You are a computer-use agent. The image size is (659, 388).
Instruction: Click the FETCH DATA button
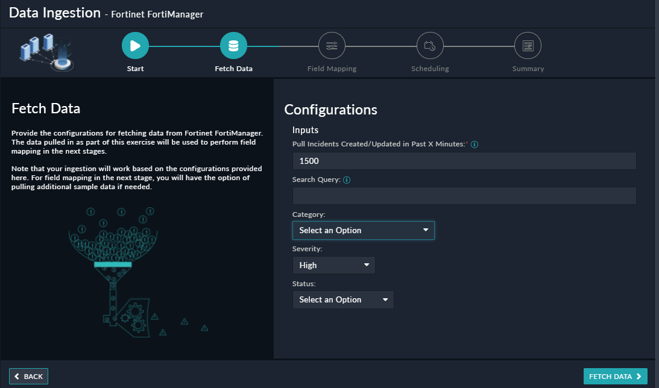(615, 376)
